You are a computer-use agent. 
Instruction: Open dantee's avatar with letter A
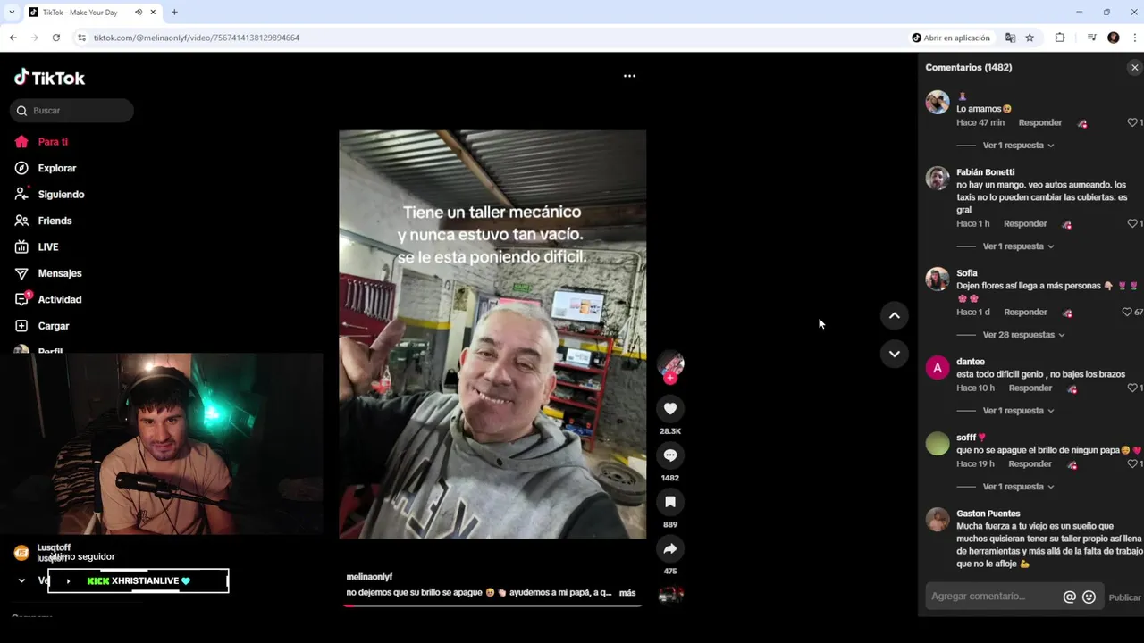point(938,367)
